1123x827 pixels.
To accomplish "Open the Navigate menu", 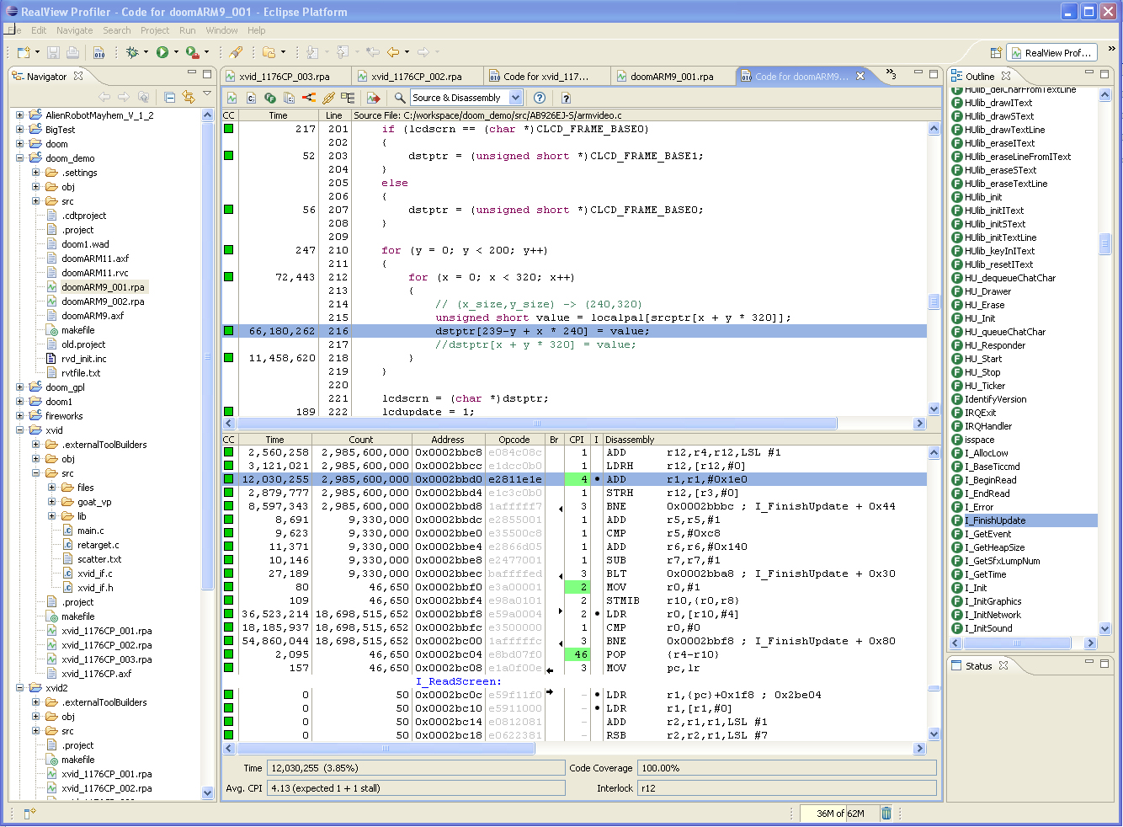I will click(x=75, y=30).
